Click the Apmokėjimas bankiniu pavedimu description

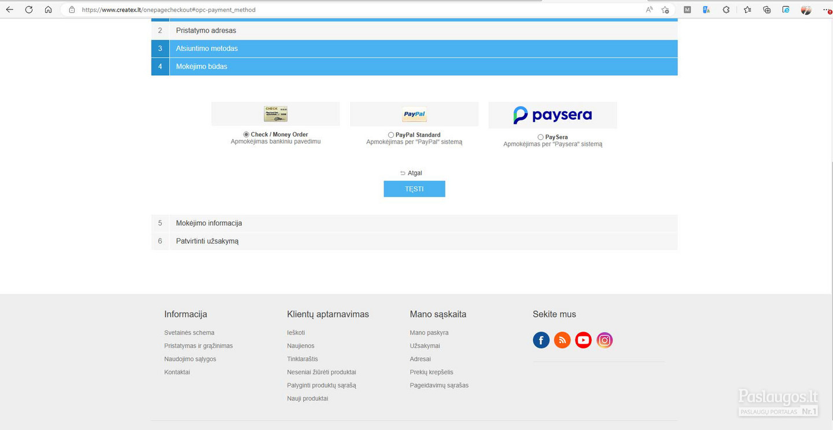pos(275,141)
